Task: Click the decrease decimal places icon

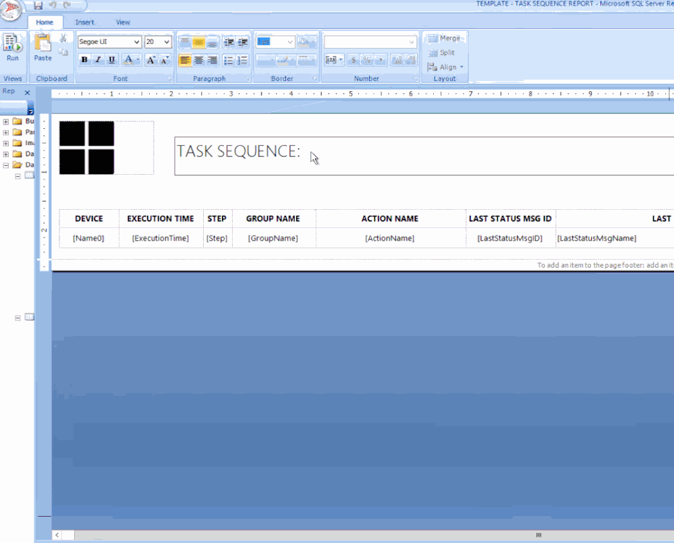Action: (x=411, y=60)
